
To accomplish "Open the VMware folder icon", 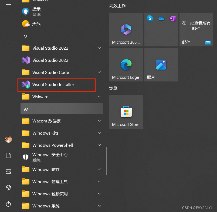I will click(26, 97).
